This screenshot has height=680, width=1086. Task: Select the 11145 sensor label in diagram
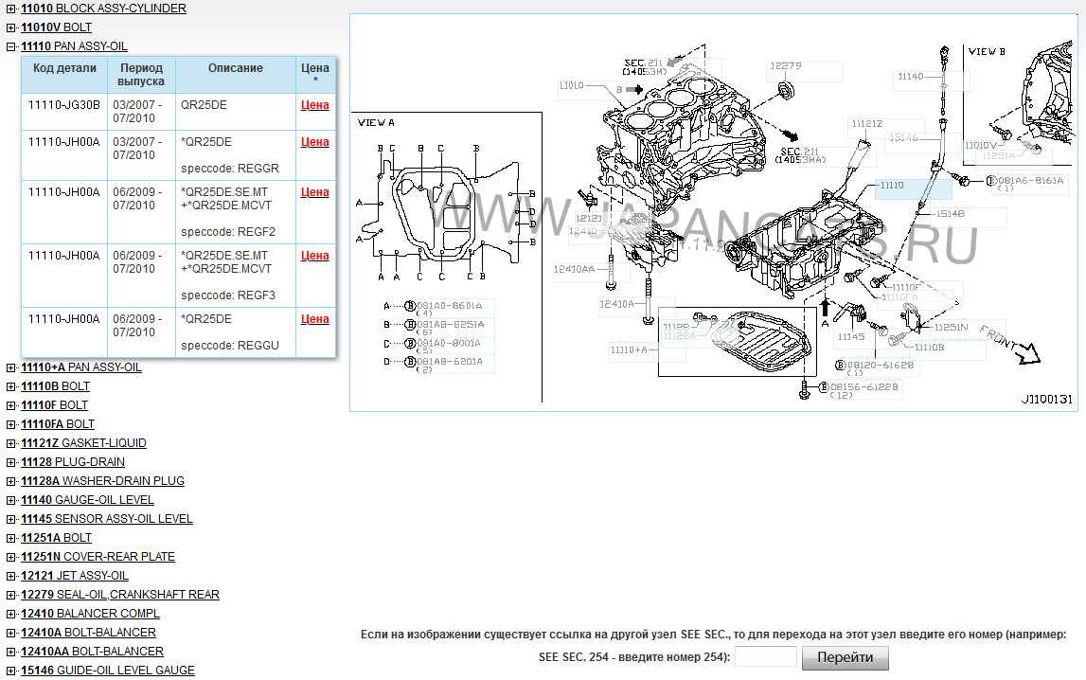coord(851,336)
